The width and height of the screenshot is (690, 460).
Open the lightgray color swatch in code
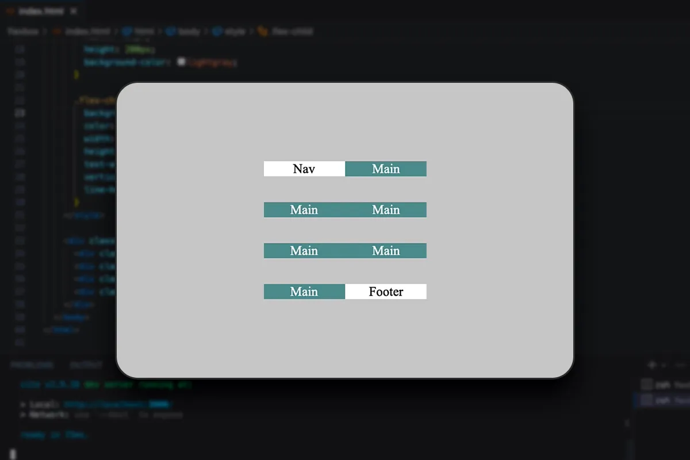(x=181, y=62)
